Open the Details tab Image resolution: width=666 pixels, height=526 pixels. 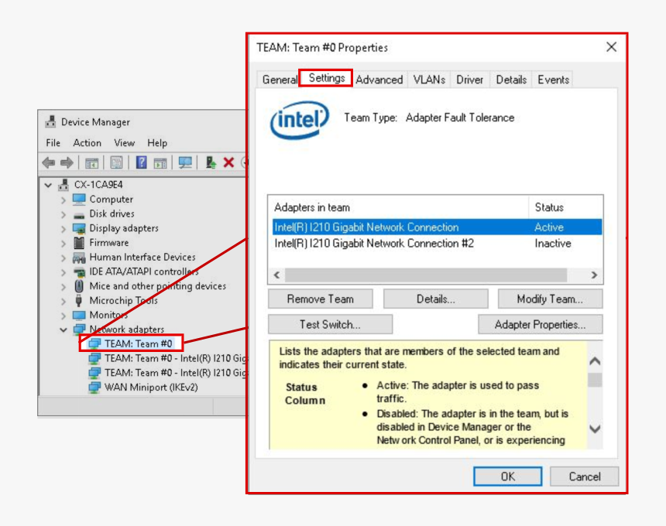point(511,80)
